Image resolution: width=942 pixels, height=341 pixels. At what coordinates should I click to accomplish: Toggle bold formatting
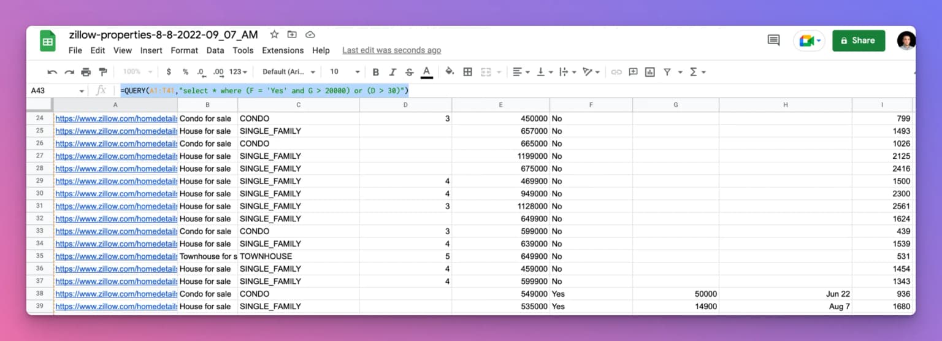tap(376, 72)
